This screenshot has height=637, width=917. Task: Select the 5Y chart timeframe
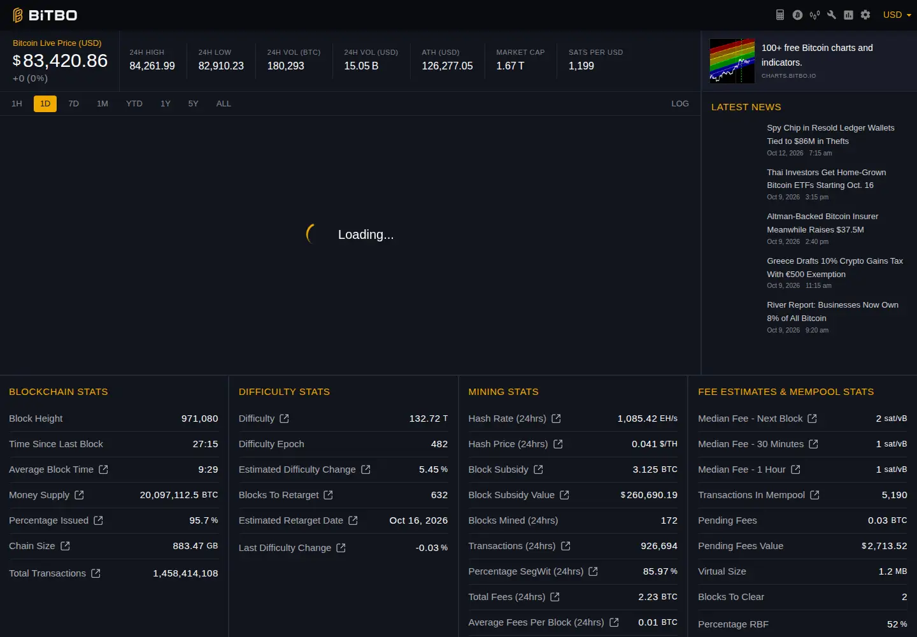[x=194, y=103]
